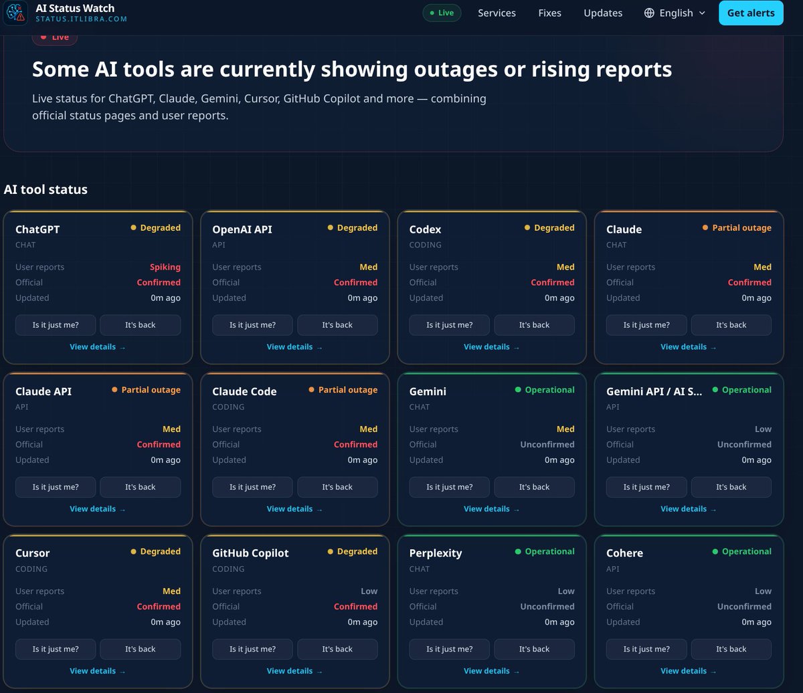Image resolution: width=803 pixels, height=693 pixels.
Task: Click the Claude Code card title
Action: [x=244, y=391]
